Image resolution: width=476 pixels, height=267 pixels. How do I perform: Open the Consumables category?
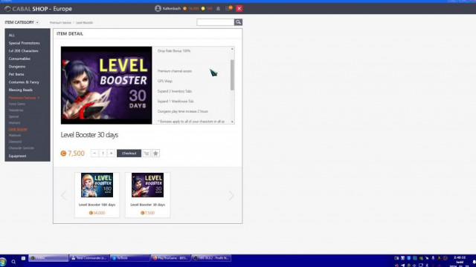pos(19,59)
